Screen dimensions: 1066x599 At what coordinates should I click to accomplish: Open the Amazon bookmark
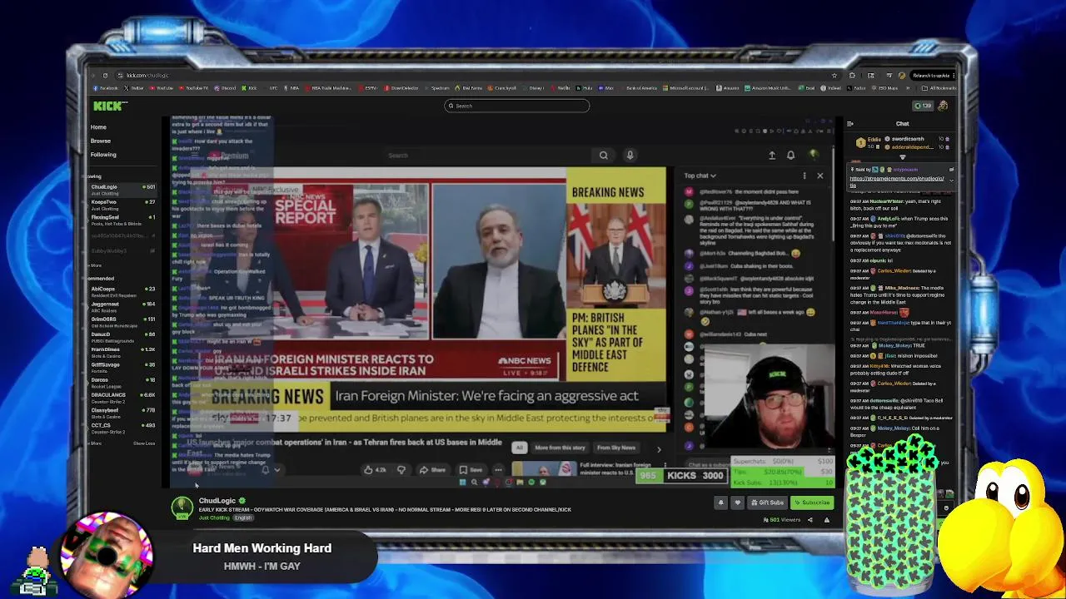[x=729, y=87]
